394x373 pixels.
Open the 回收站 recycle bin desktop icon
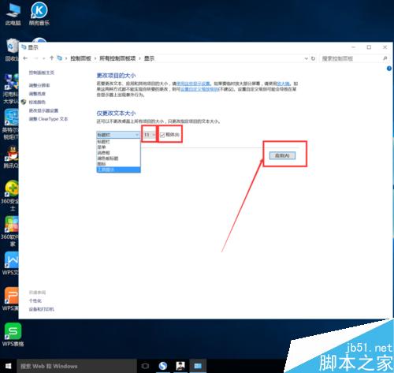click(12, 50)
